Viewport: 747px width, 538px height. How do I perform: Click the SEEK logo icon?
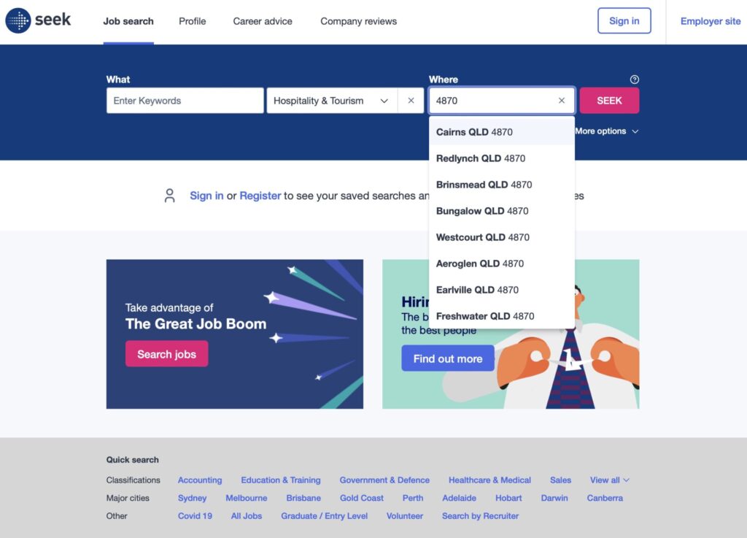(18, 20)
